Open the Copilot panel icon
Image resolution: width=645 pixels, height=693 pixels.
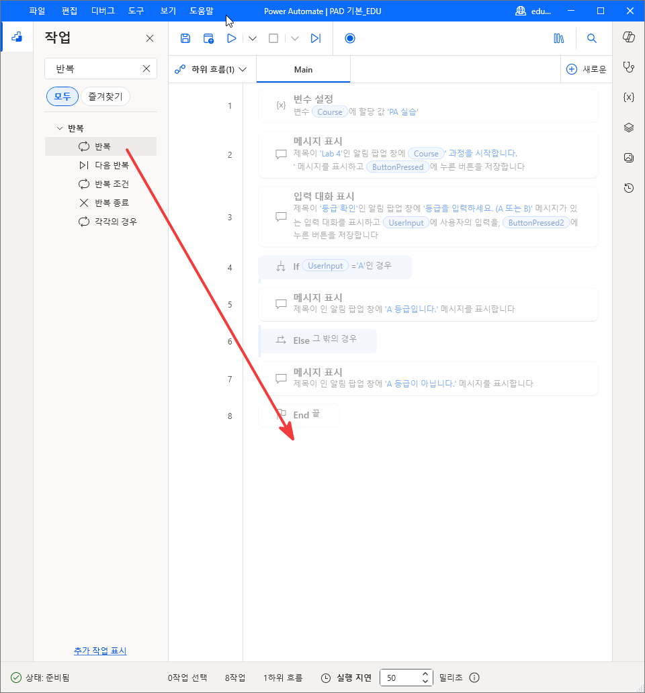629,37
